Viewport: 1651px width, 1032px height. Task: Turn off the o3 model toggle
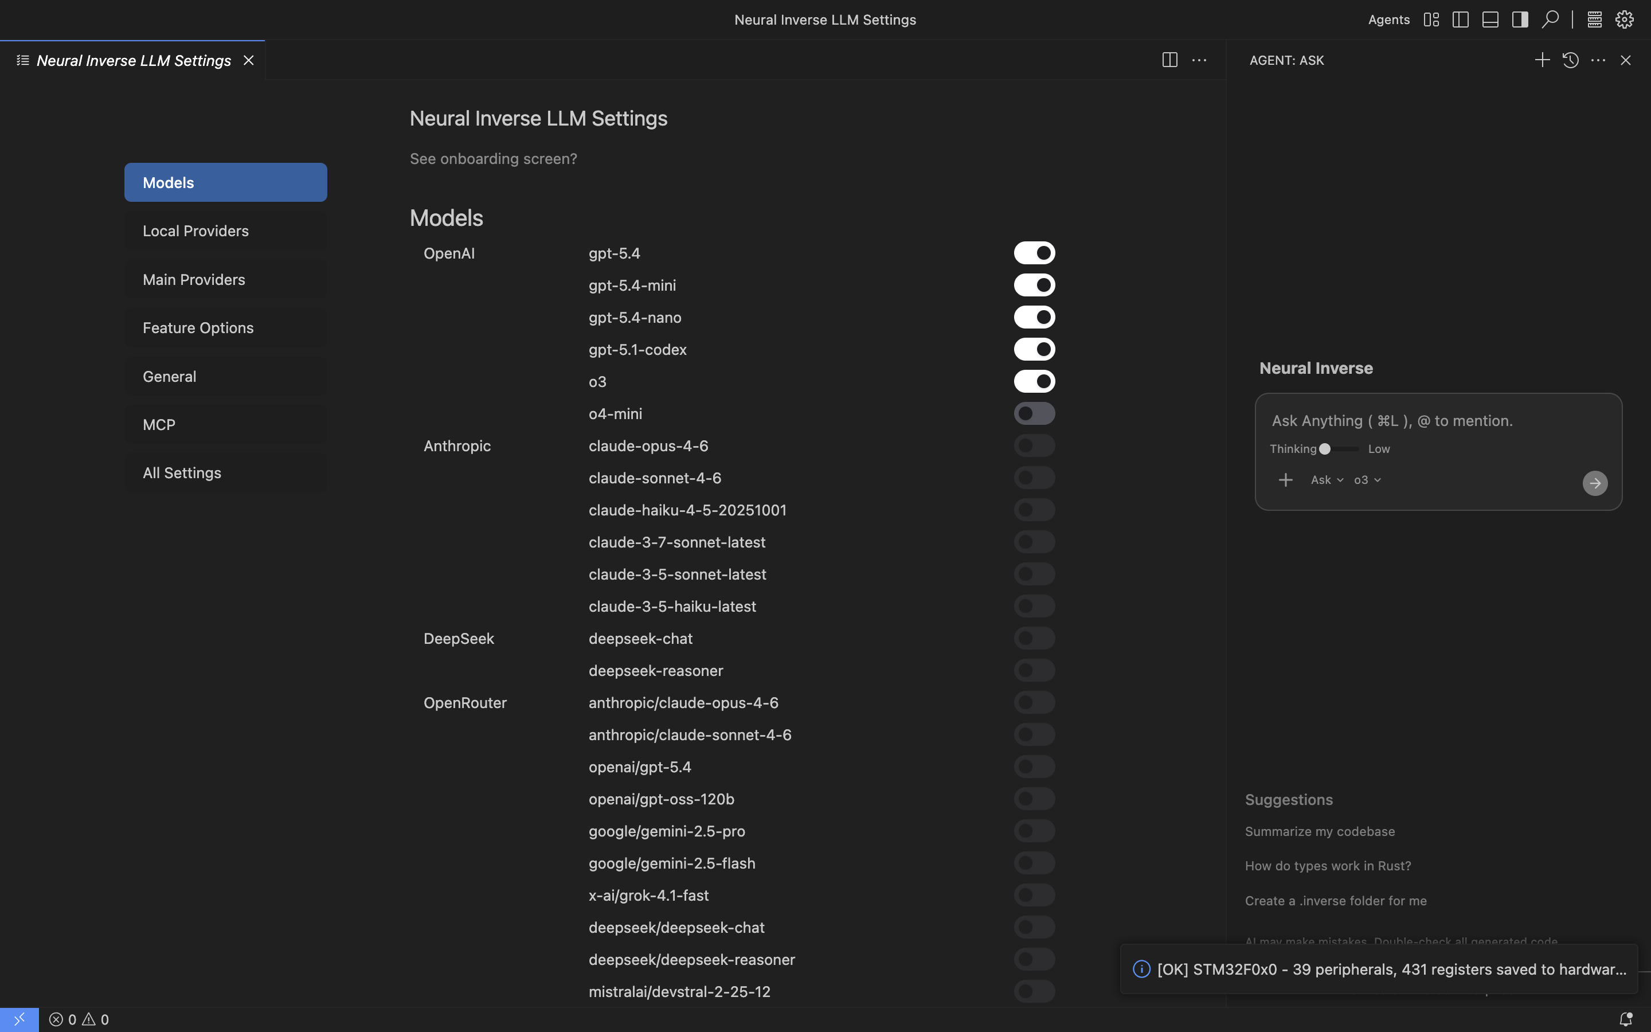click(x=1034, y=381)
